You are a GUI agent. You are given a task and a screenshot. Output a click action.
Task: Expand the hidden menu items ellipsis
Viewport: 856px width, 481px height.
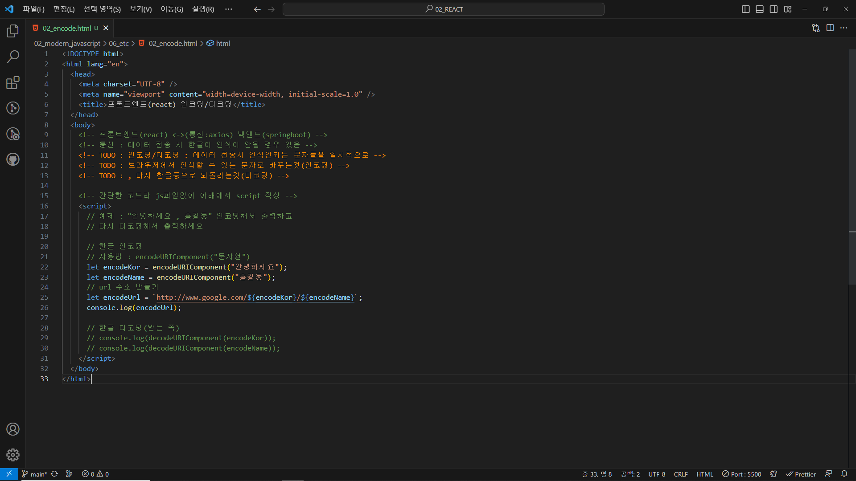[x=228, y=9]
